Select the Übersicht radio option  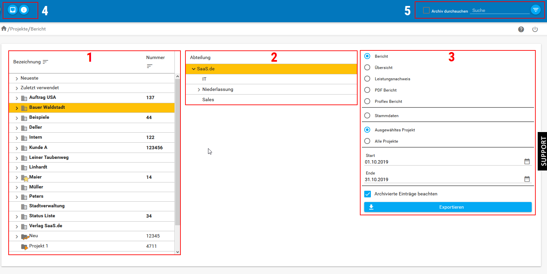pos(367,67)
